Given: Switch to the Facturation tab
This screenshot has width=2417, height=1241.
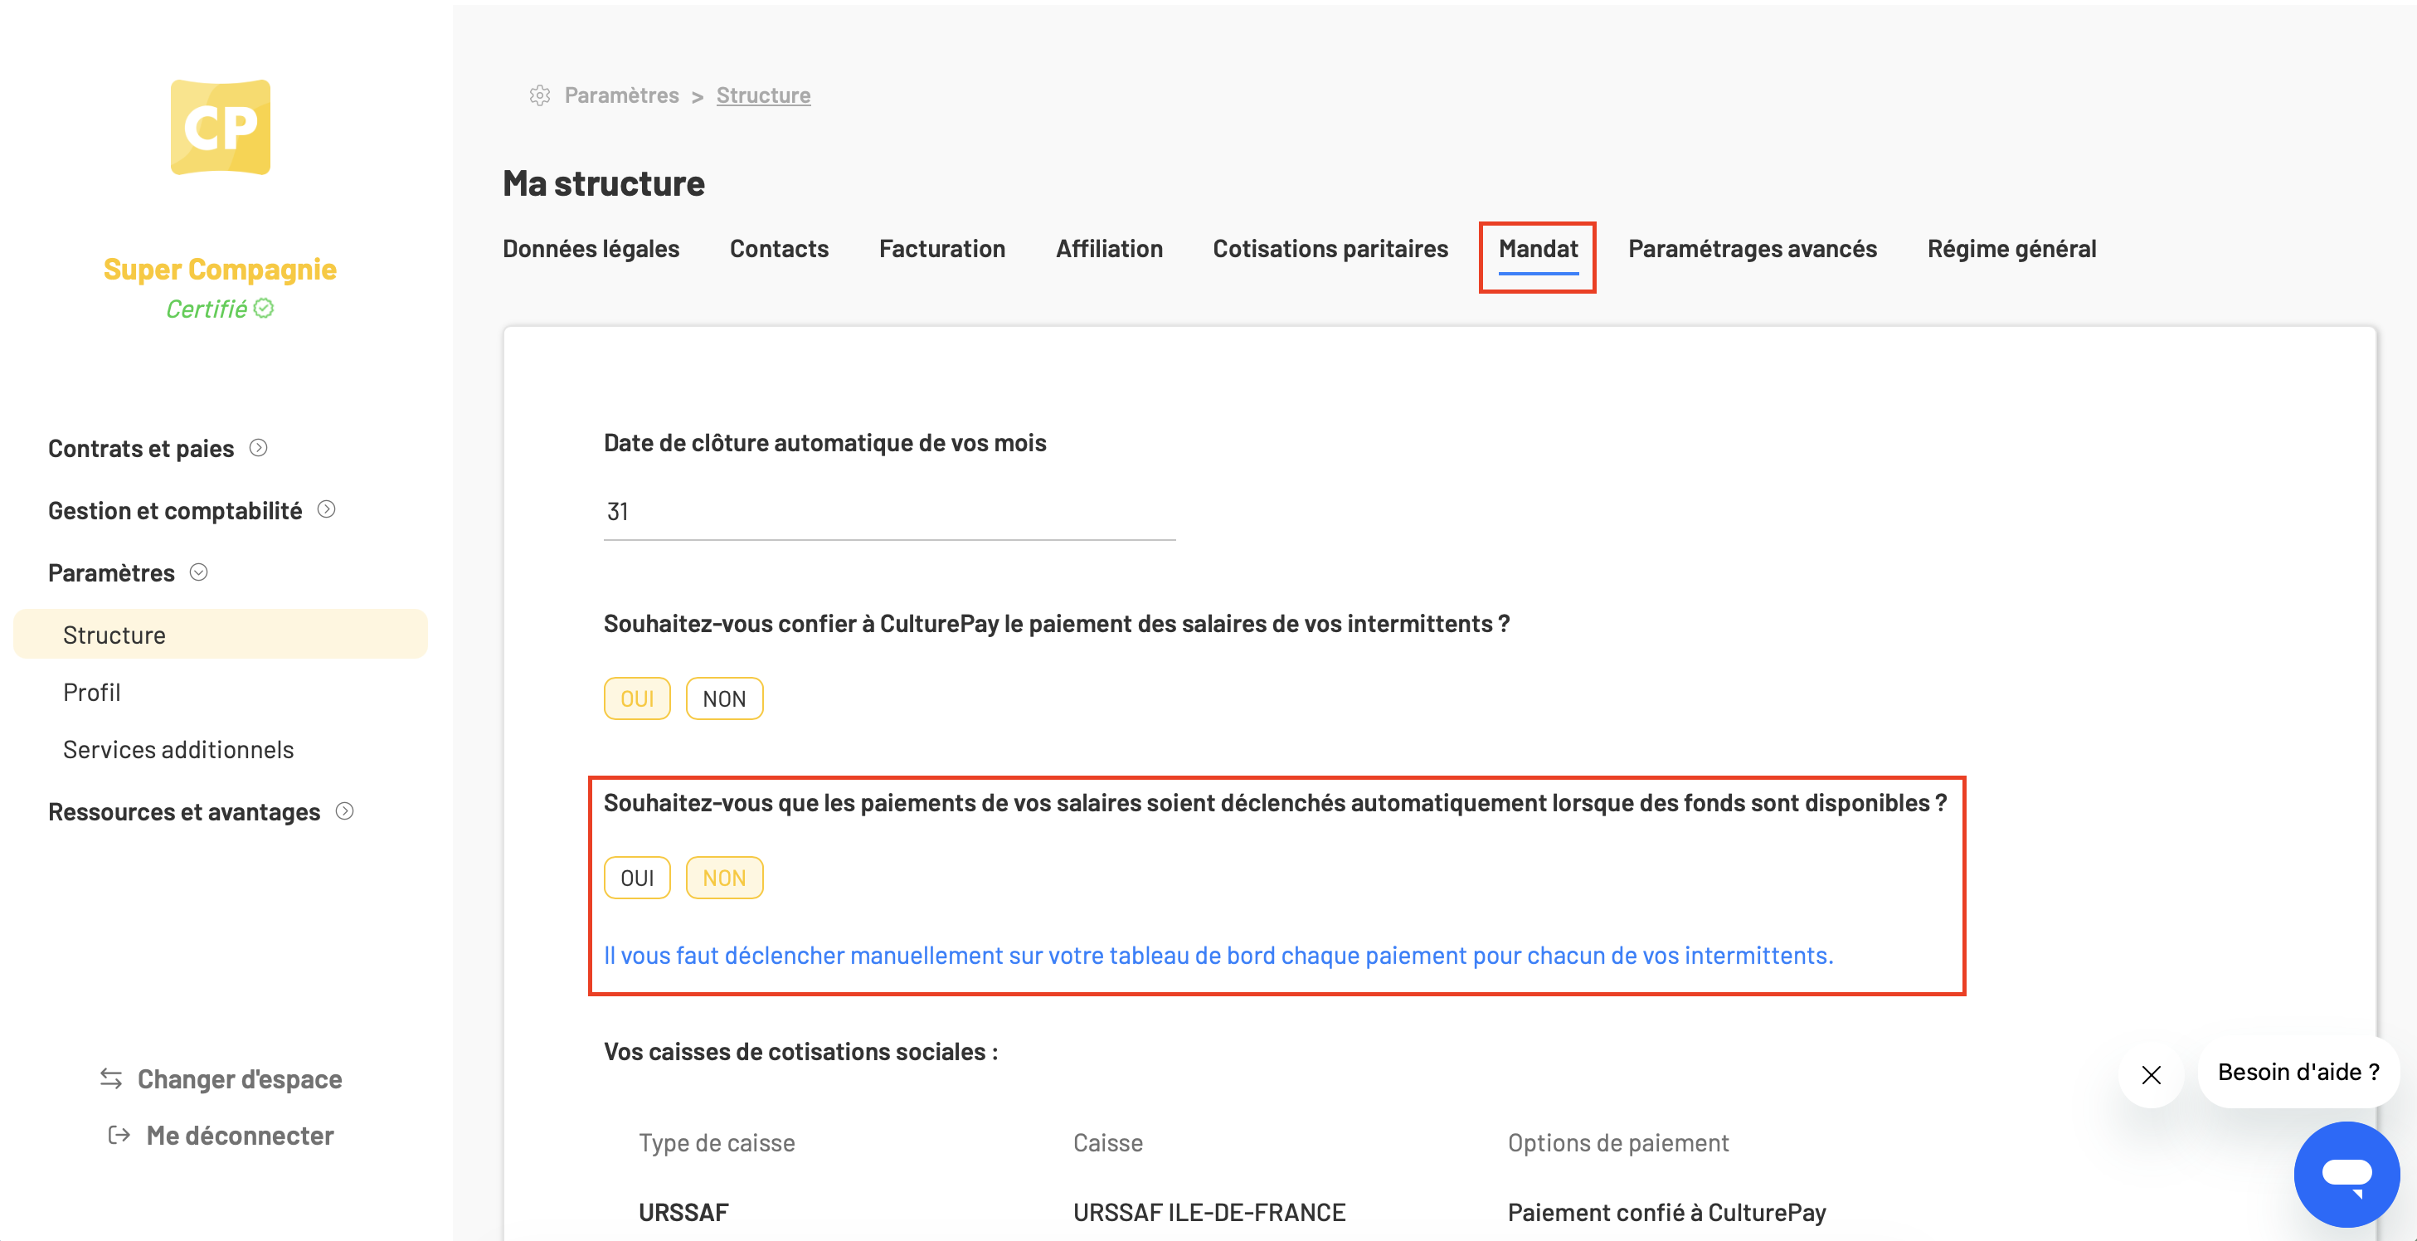Looking at the screenshot, I should click(942, 249).
